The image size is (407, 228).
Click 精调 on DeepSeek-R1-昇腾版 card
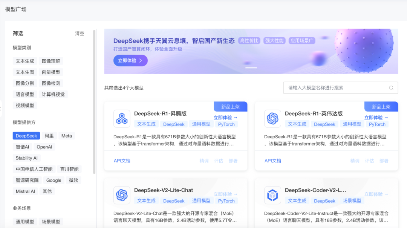[204, 161]
